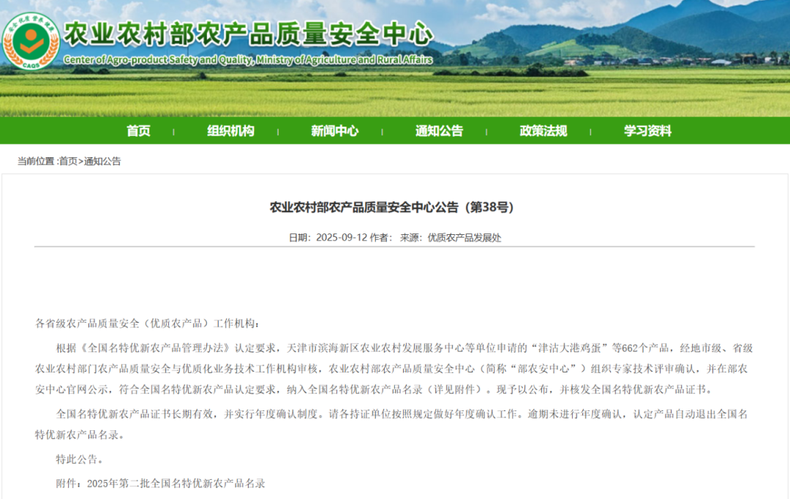
Task: Click the date 2025-09-12
Action: pos(342,238)
